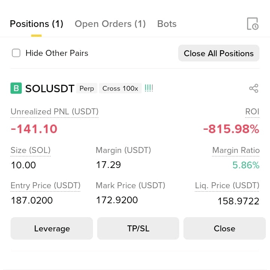Set TP/SL for the position
Viewport: 270px width, 270px height.
click(138, 228)
